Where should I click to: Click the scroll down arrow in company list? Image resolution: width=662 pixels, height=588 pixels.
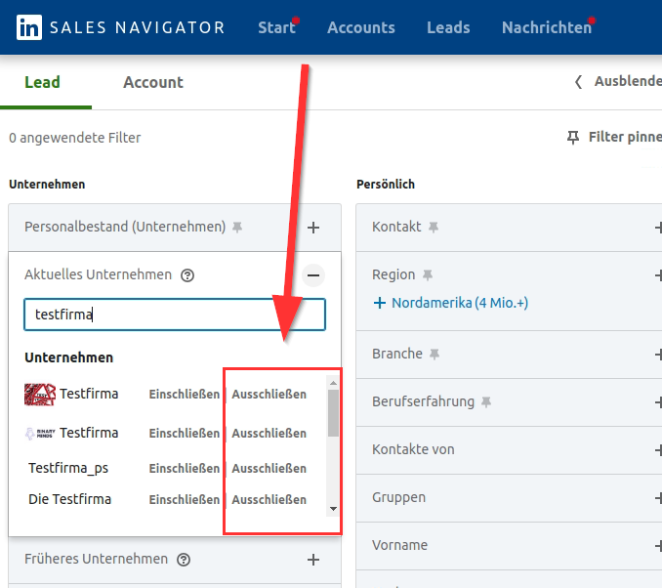333,509
